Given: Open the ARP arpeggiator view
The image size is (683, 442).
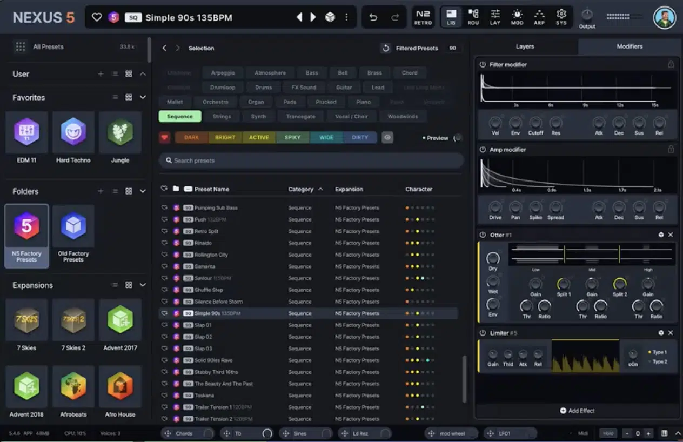Looking at the screenshot, I should tap(539, 17).
